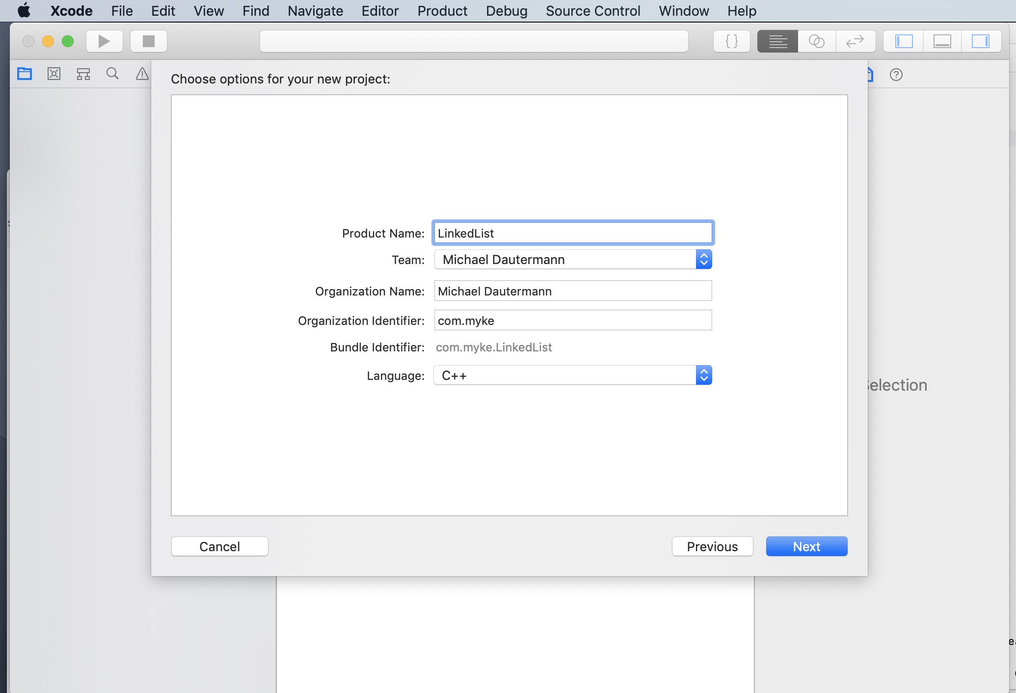Open the Help menu
Viewport: 1016px width, 693px height.
point(742,11)
